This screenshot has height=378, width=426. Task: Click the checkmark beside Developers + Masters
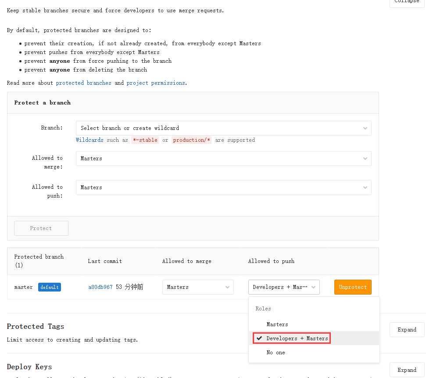(259, 338)
